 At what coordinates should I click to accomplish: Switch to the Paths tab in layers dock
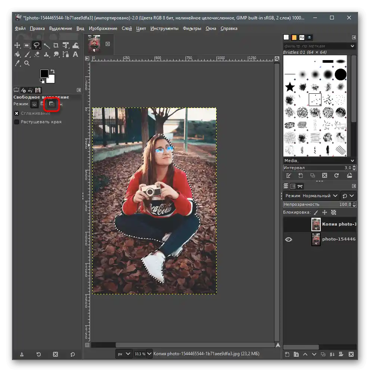coord(300,186)
